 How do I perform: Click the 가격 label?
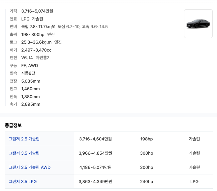coord(13,11)
